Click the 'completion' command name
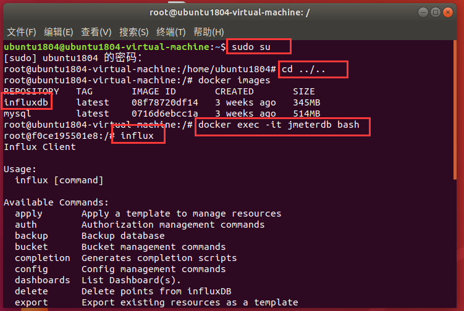The height and width of the screenshot is (311, 464). point(43,258)
